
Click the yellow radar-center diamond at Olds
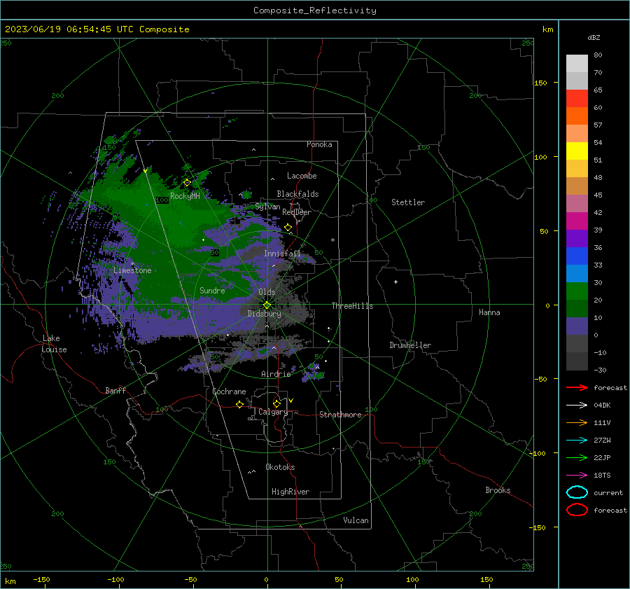(267, 305)
